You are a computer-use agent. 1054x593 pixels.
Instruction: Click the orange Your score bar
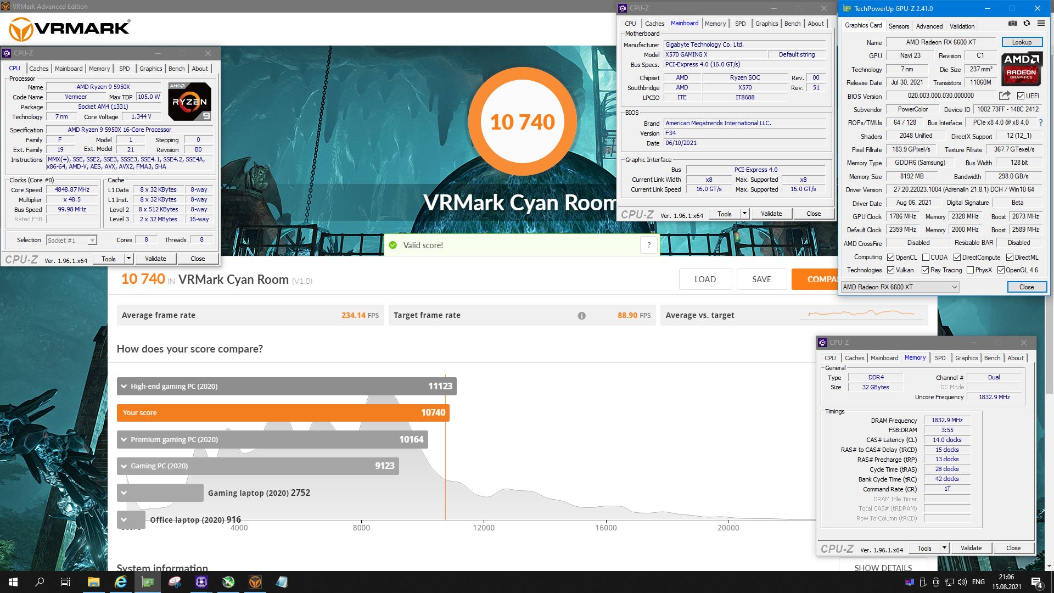coord(283,413)
